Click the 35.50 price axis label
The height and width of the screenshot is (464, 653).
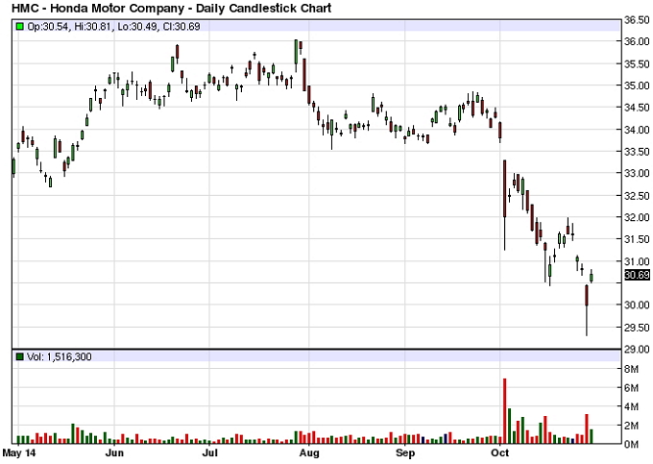point(637,64)
